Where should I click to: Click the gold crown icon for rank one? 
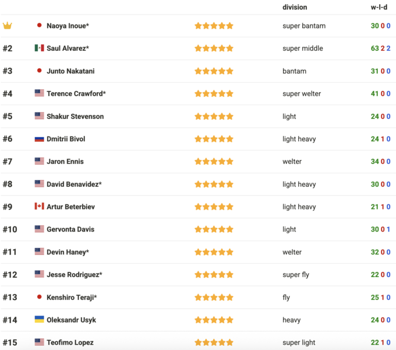click(x=8, y=26)
